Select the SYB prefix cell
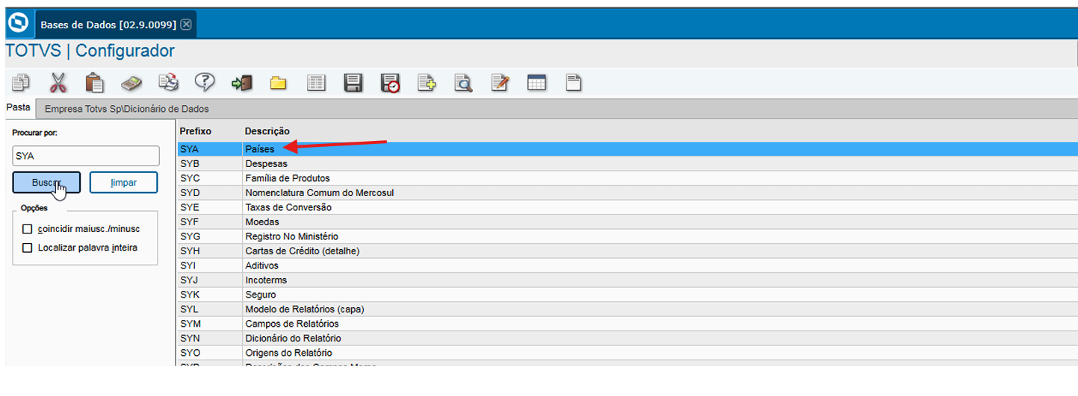The image size is (1078, 396). pos(210,164)
